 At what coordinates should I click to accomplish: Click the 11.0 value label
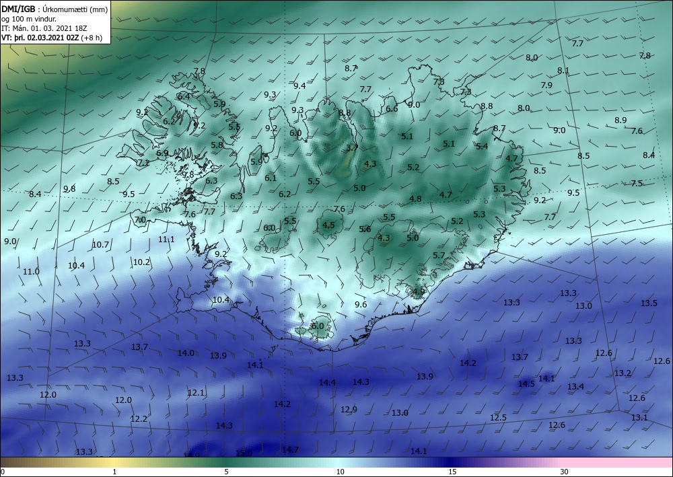pos(31,272)
